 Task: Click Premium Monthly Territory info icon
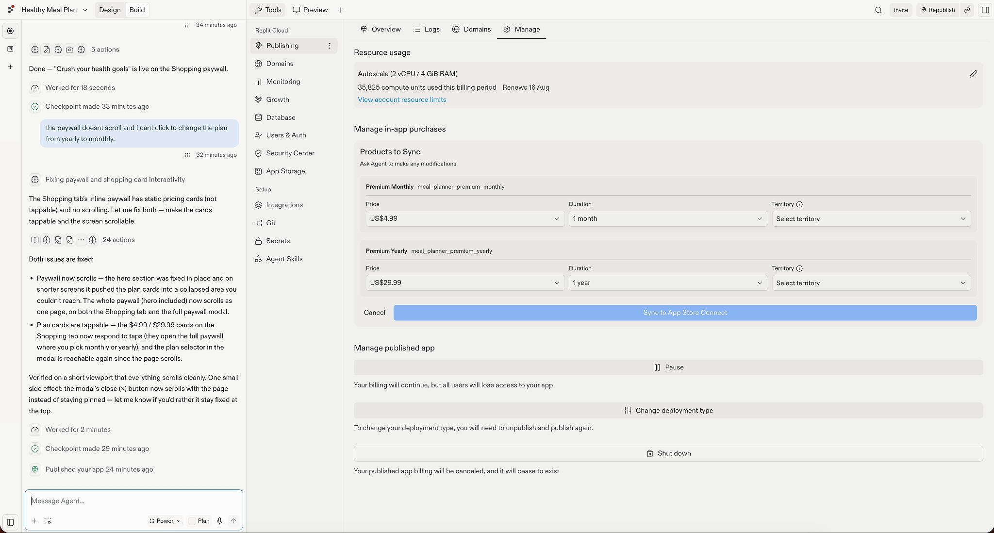pos(799,204)
